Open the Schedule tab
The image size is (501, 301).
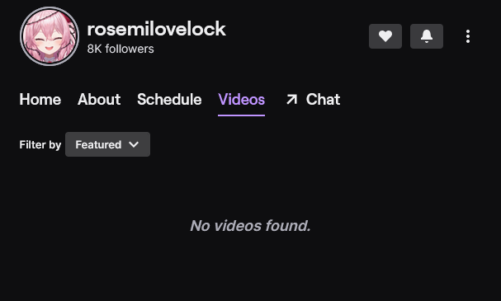(x=169, y=99)
